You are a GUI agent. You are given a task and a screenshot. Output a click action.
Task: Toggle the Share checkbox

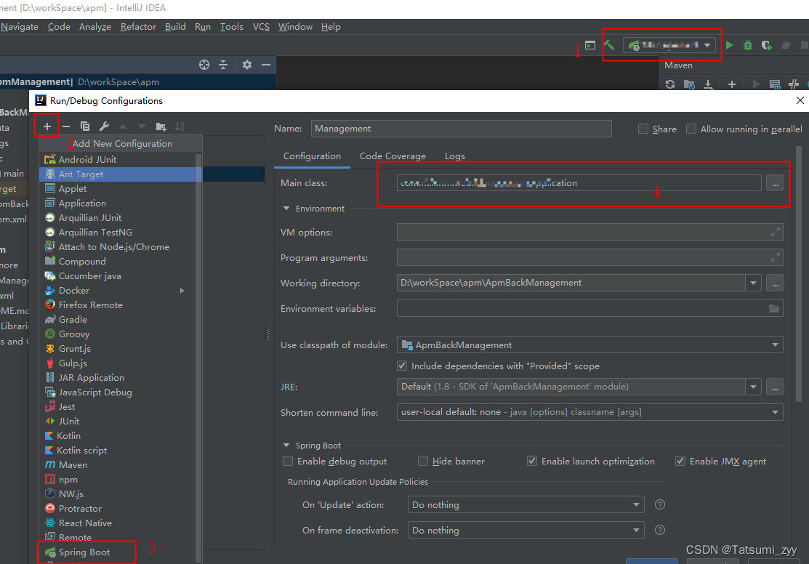click(x=643, y=129)
